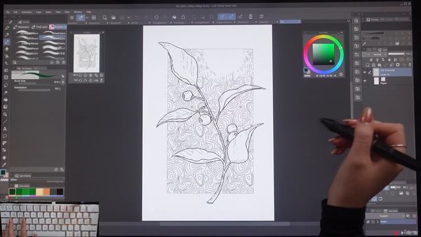Select the Ruler tool in left toolbar
The image size is (421, 237).
tap(5, 144)
